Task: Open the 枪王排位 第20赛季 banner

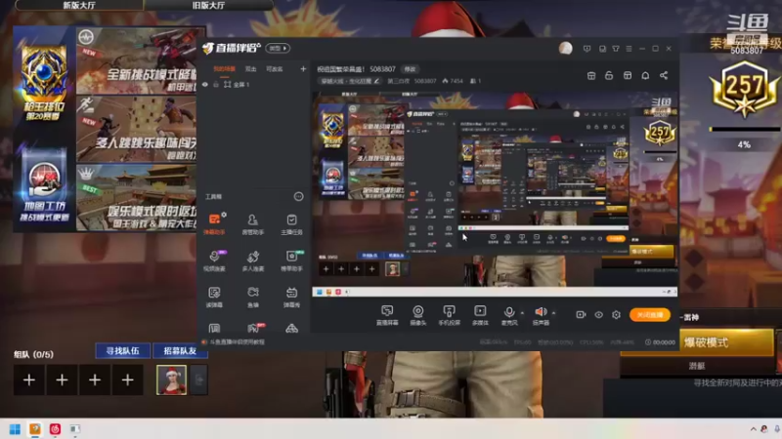Action: click(44, 82)
